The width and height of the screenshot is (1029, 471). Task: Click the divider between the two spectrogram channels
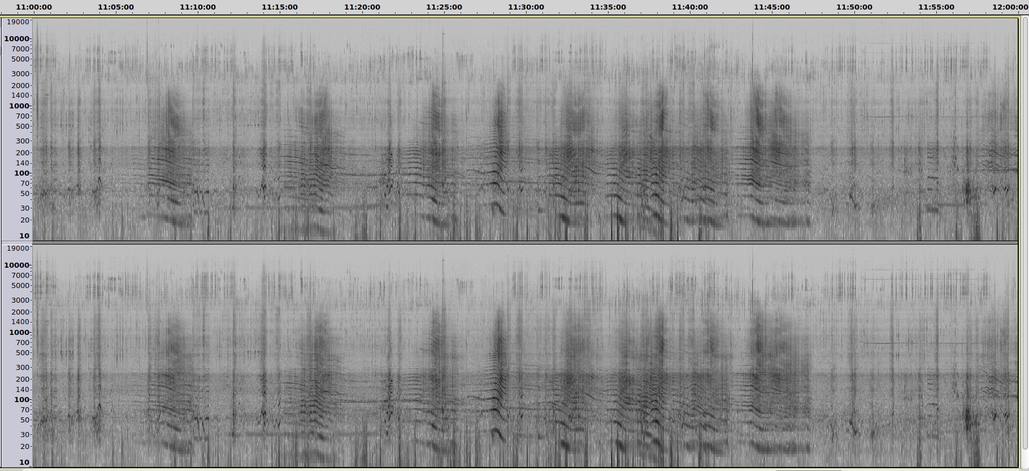coord(524,243)
